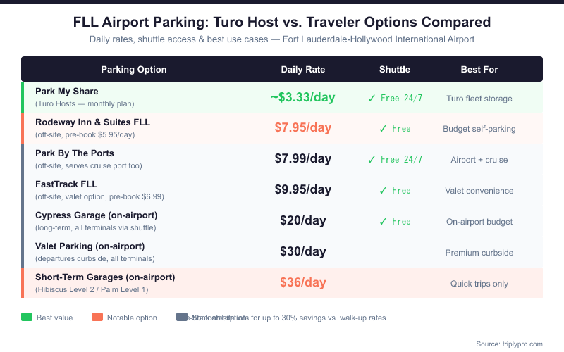Click the Shuttle column header
The width and height of the screenshot is (564, 352).
click(395, 70)
